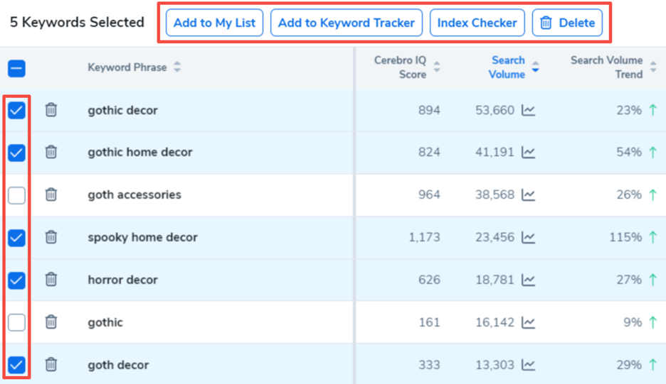Sort by Keyword Phrase column arrows
This screenshot has width=666, height=384.
[177, 67]
